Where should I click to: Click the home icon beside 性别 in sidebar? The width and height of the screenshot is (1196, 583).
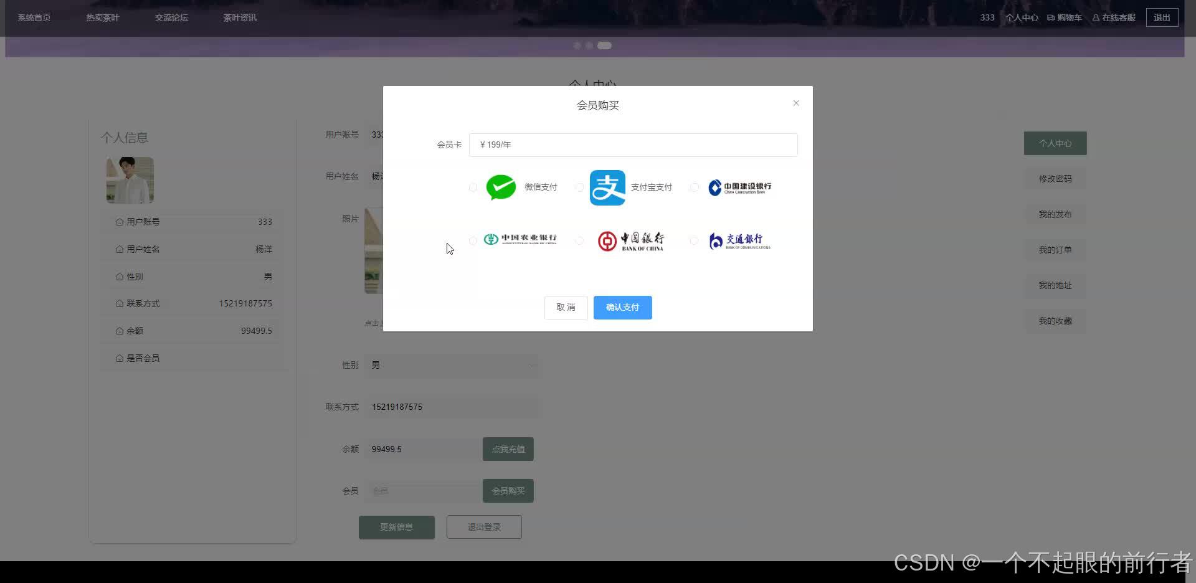pyautogui.click(x=120, y=277)
